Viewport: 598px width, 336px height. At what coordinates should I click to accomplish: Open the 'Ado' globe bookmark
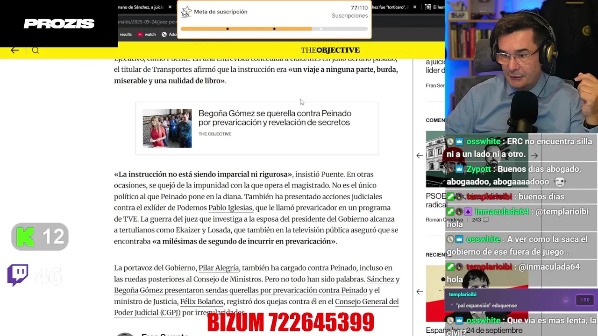(x=169, y=34)
